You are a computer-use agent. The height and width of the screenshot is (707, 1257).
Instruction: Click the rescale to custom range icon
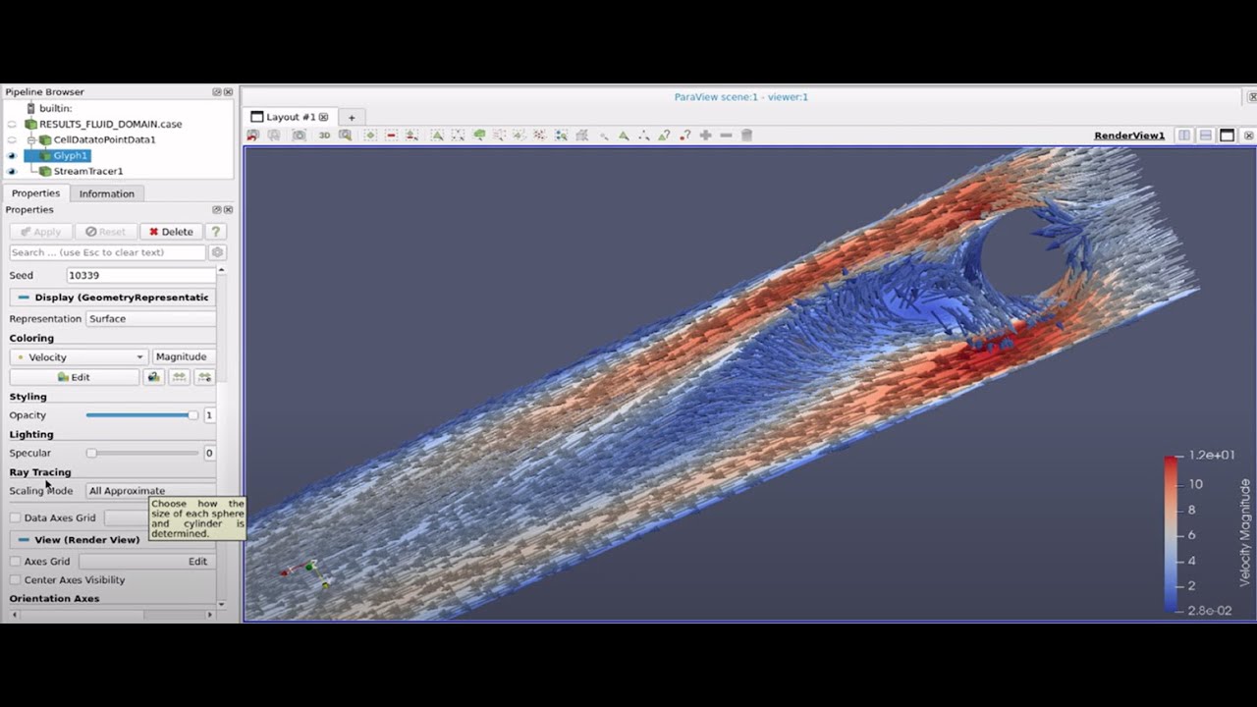pos(204,377)
